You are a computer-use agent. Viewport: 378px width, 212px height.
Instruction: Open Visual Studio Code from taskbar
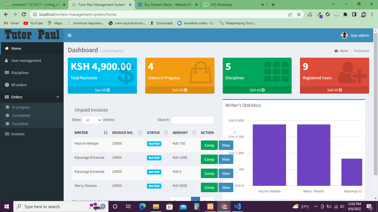tap(237, 206)
